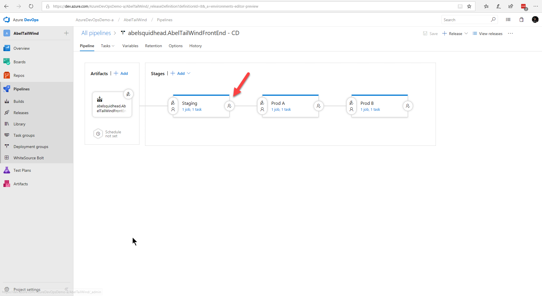This screenshot has width=542, height=296.
Task: Open Prod B '1 job, 1 task' link
Action: 370,110
